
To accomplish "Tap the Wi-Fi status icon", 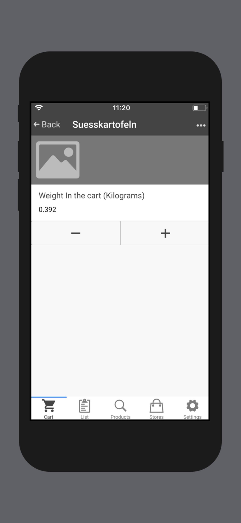I will [39, 107].
